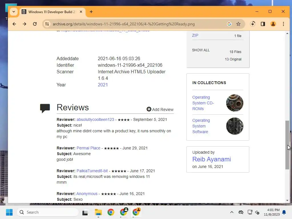Open File Explorer from the taskbar
Screen dimensions: 292x219
98,212
